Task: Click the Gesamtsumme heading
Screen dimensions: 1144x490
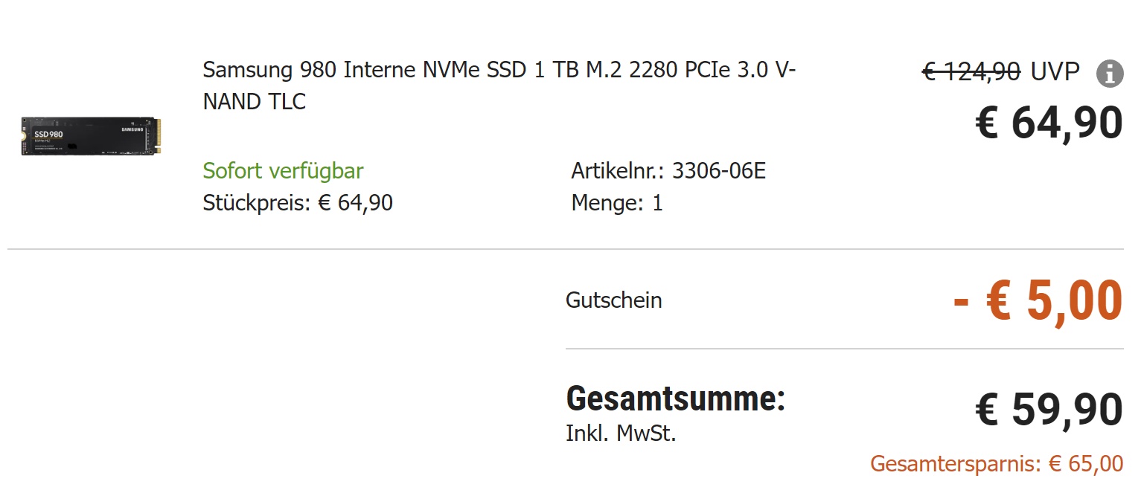Action: pyautogui.click(x=675, y=399)
